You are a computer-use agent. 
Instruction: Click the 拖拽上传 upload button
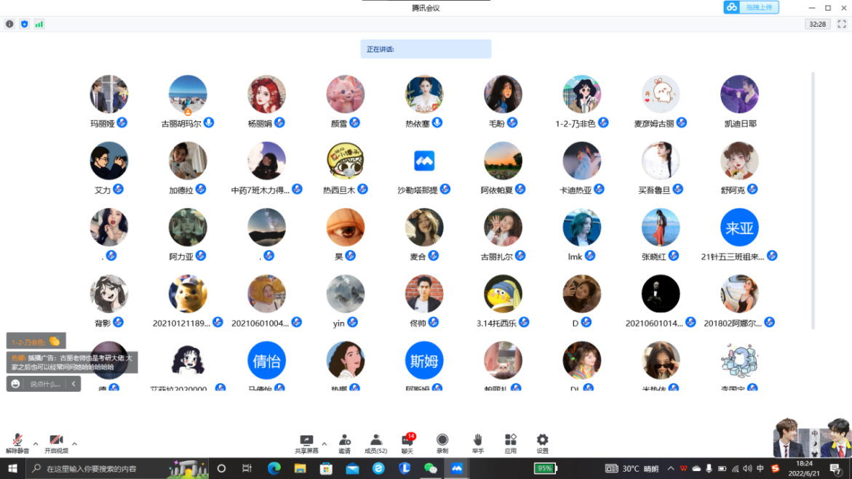751,7
